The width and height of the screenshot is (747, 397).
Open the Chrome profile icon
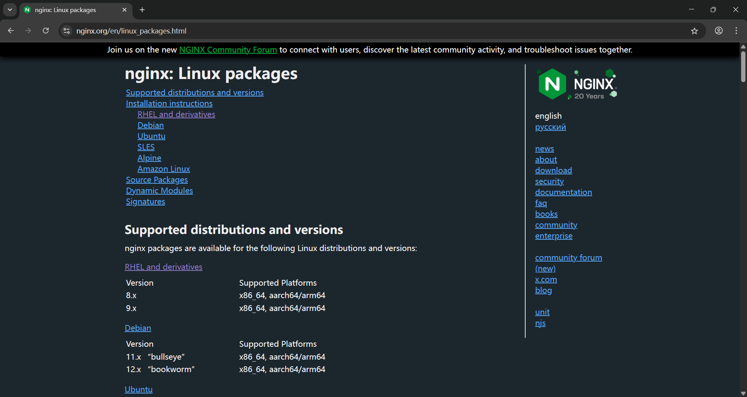tap(719, 31)
